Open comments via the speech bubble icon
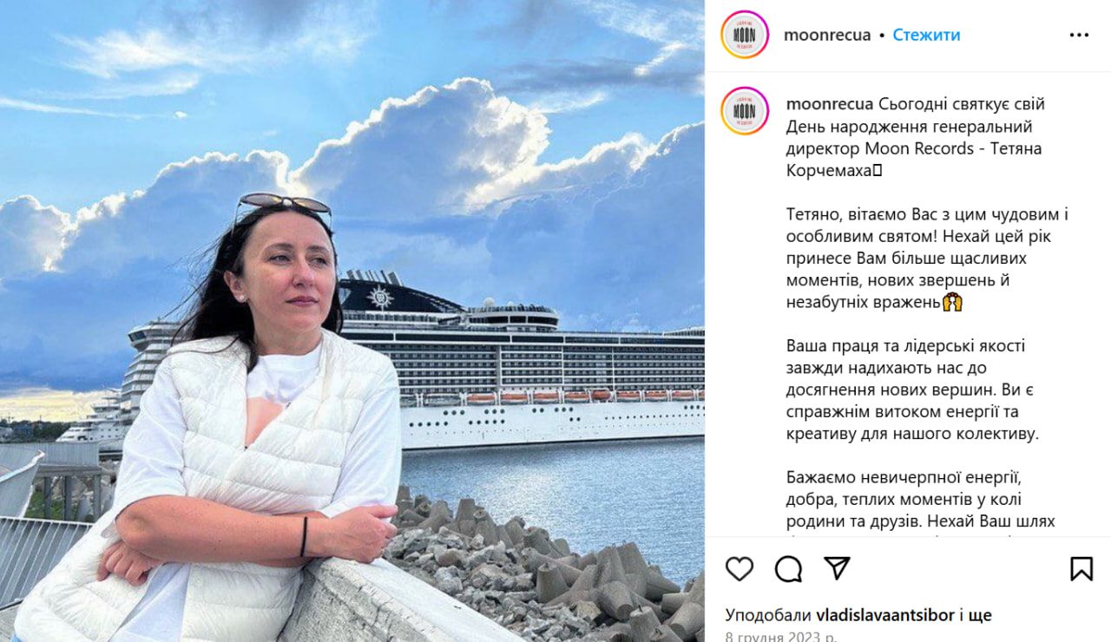The height and width of the screenshot is (642, 1111). coord(788,569)
